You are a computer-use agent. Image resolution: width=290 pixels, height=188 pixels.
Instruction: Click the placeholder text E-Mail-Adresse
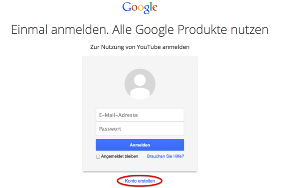(119, 115)
